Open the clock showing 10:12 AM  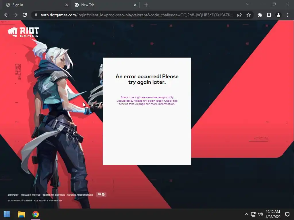[x=273, y=214]
